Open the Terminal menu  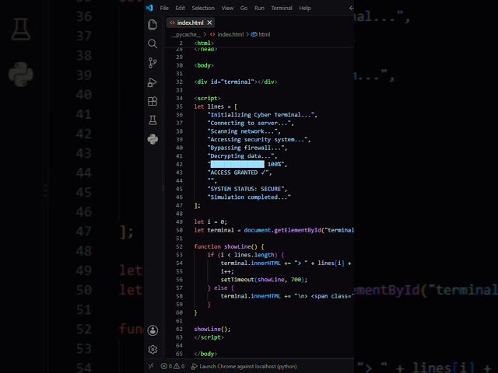(x=282, y=9)
